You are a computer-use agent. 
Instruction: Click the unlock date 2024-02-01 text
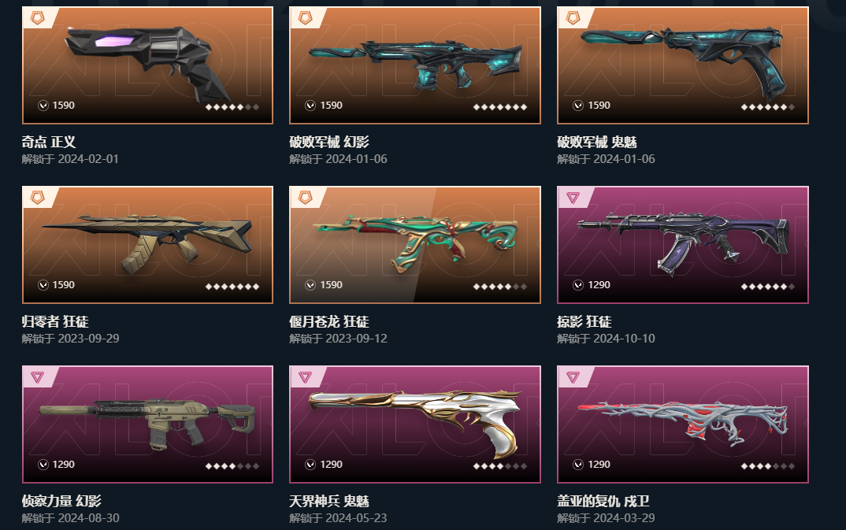coord(88,159)
